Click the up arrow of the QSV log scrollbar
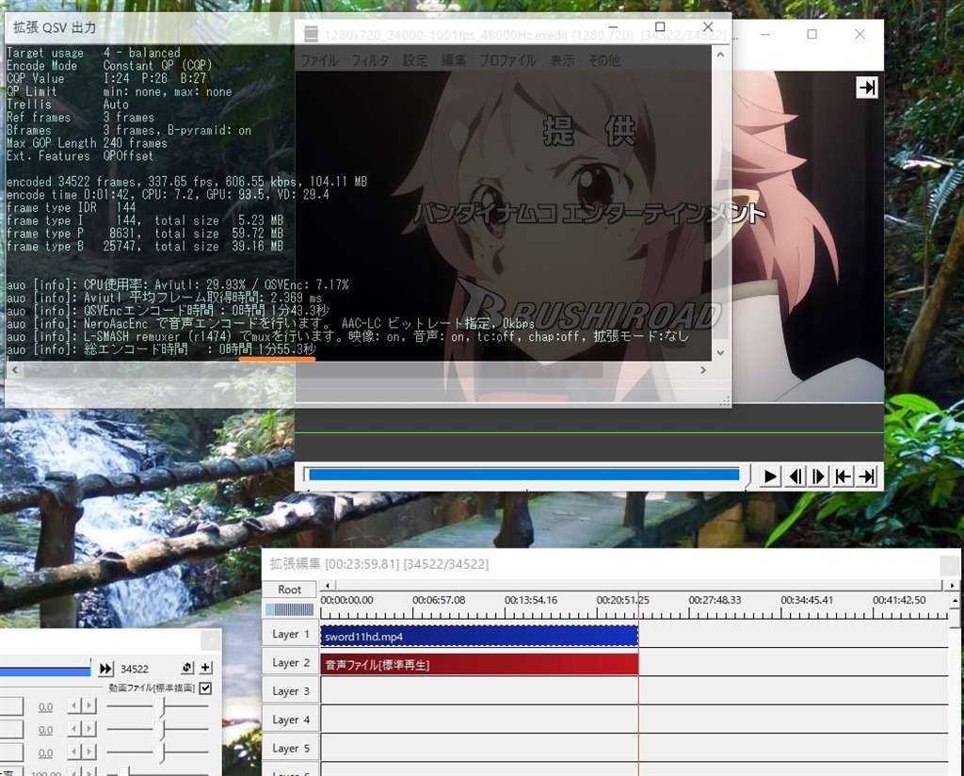Screen dimensions: 964x776 720,54
